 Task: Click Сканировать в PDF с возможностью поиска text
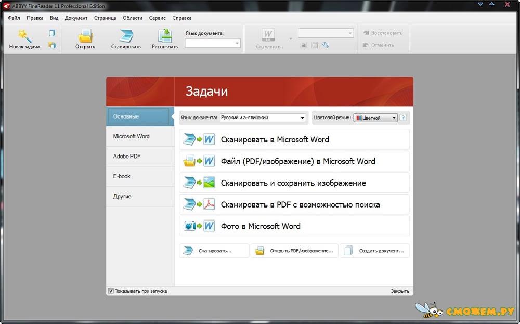coord(301,204)
